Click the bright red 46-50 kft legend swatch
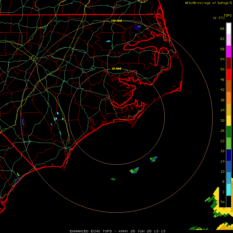 pyautogui.click(x=229, y=75)
